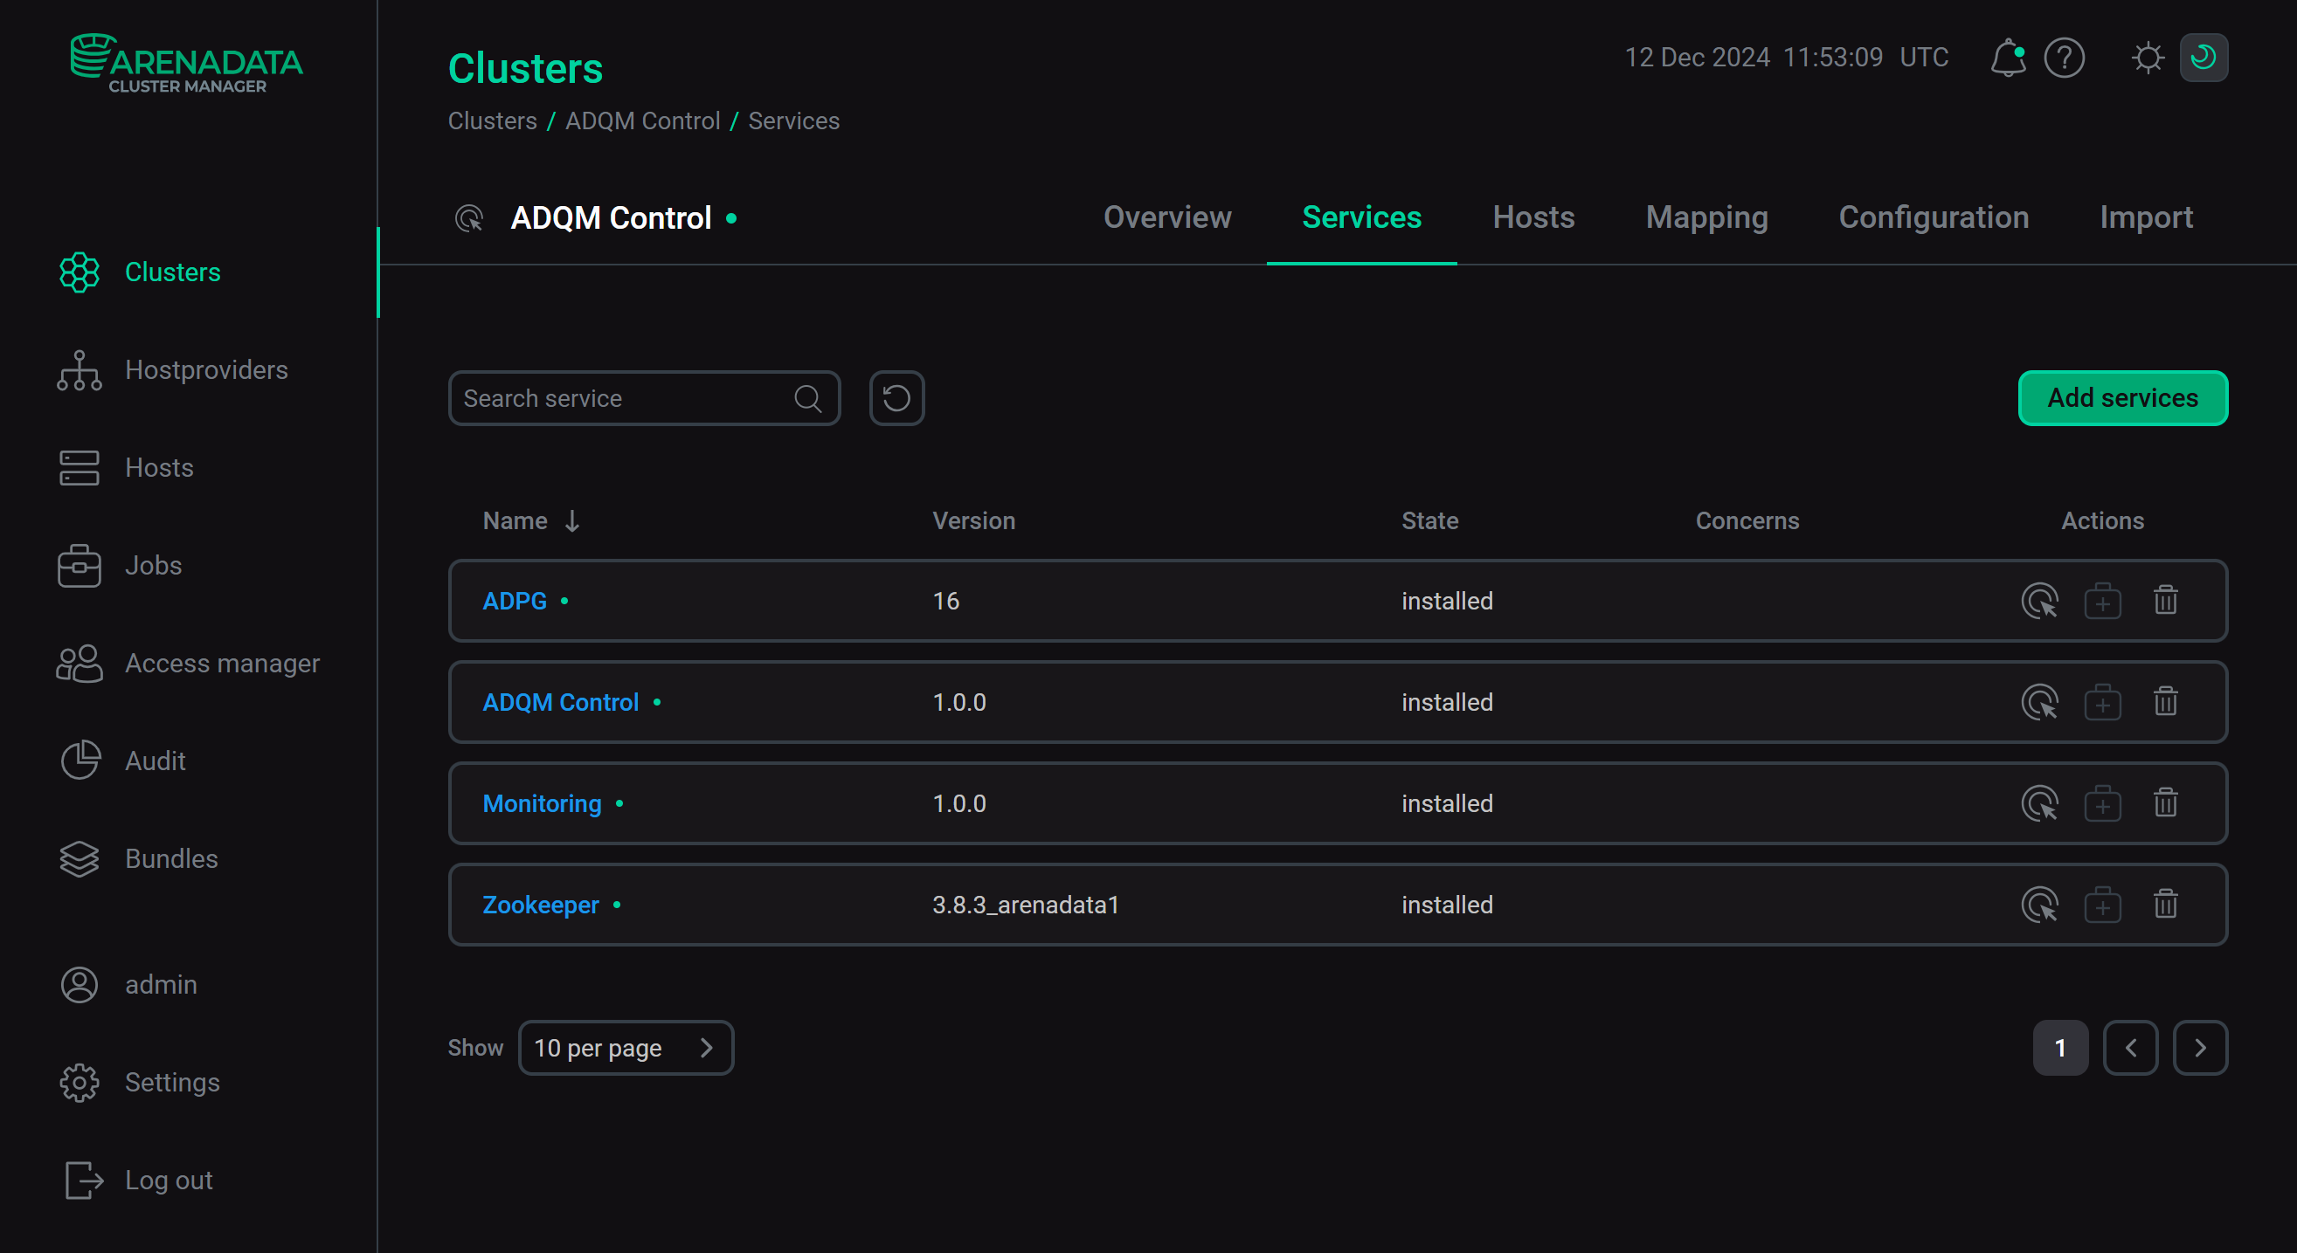Open the Hostproviders section
2297x1253 pixels.
tap(206, 369)
